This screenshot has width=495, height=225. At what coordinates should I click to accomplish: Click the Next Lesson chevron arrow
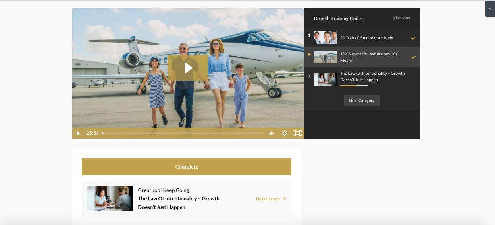285,199
